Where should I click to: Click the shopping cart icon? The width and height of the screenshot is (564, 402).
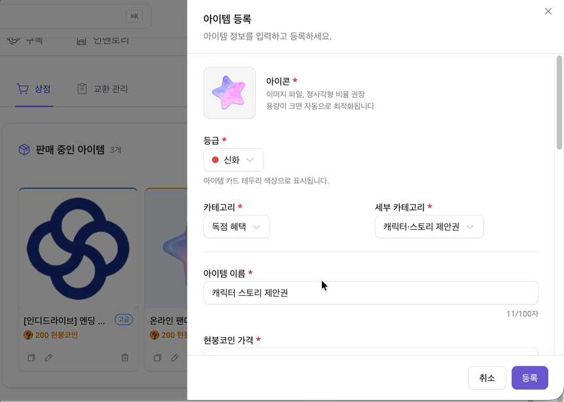click(x=23, y=89)
